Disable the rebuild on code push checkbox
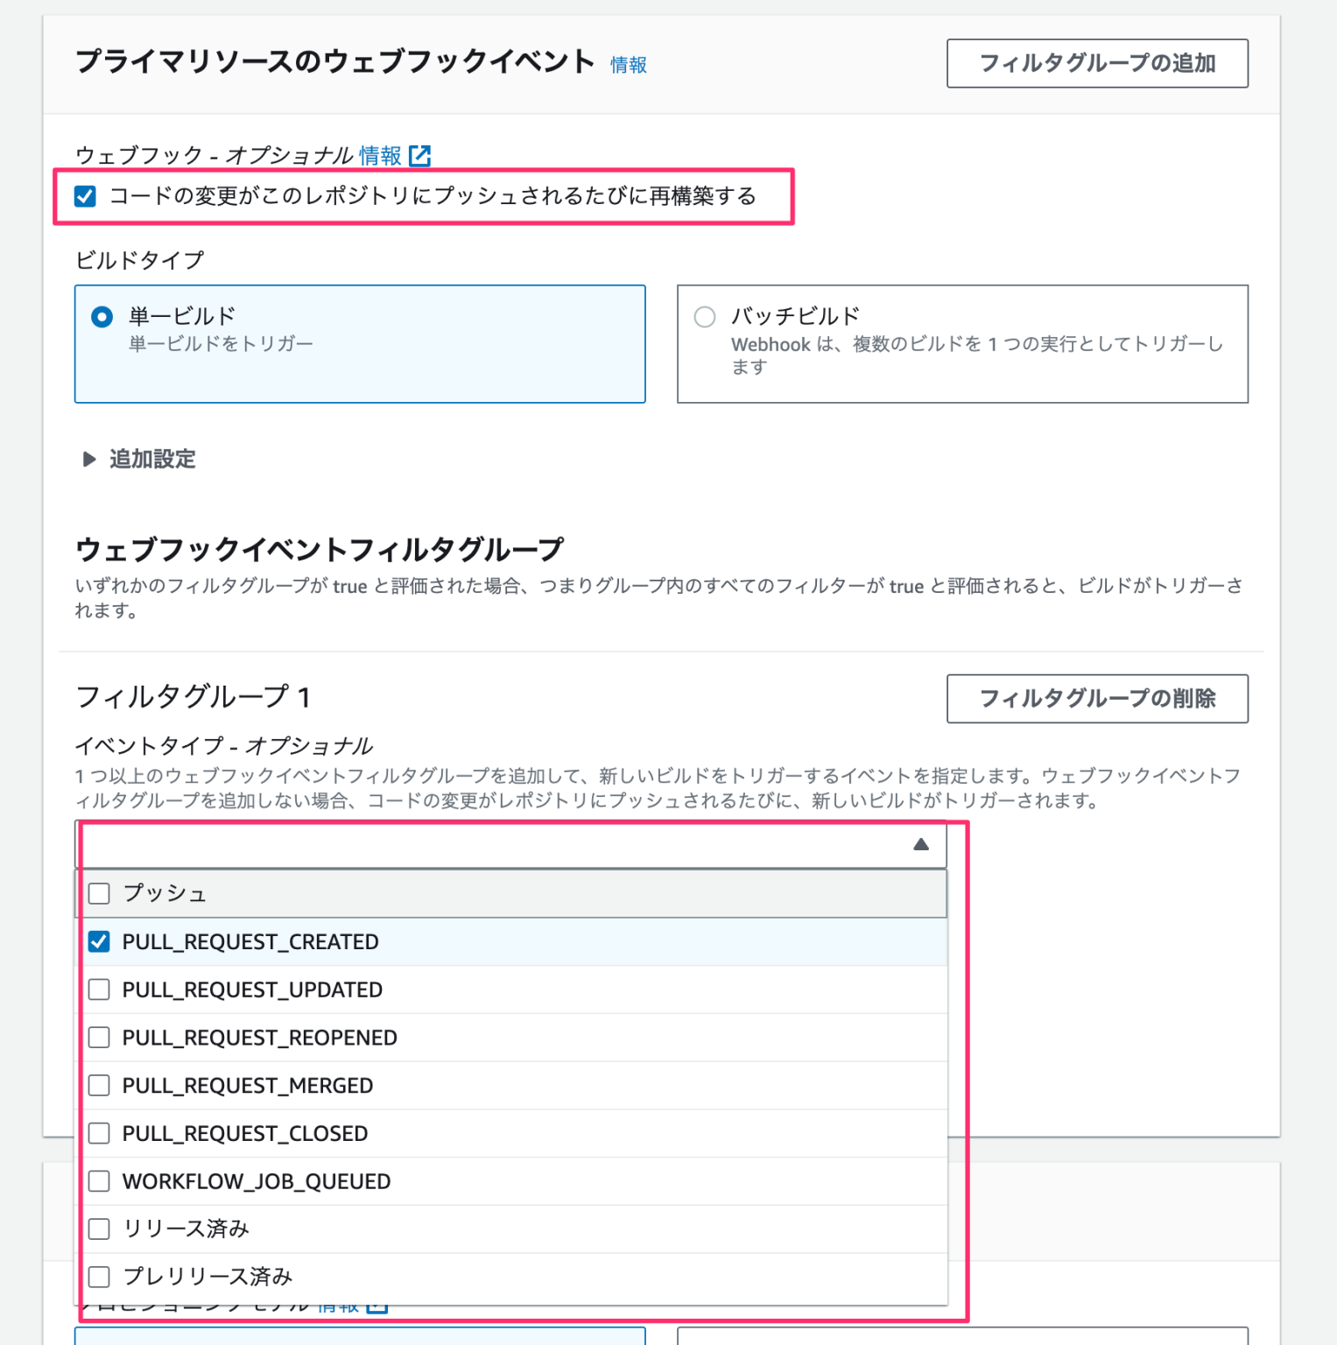The width and height of the screenshot is (1337, 1345). click(85, 197)
